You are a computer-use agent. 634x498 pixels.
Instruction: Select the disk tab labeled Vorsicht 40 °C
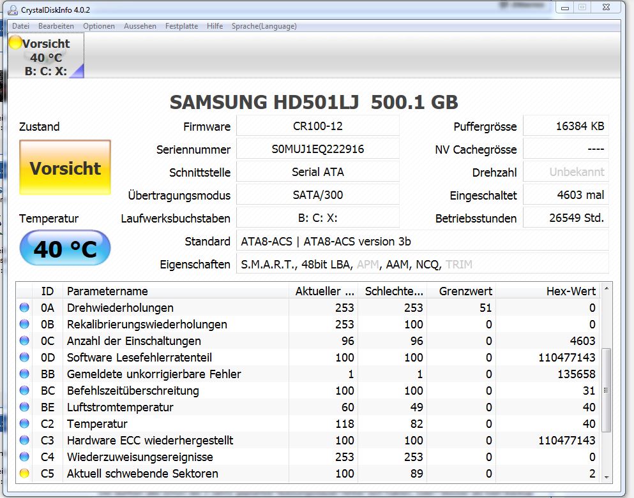[x=46, y=56]
